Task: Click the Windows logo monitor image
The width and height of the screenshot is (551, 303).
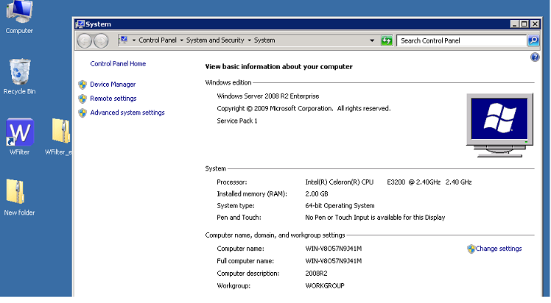Action: pyautogui.click(x=498, y=123)
